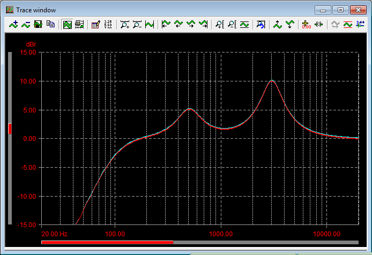
Task: Click the -10.00 level axis label
Action: (x=27, y=197)
